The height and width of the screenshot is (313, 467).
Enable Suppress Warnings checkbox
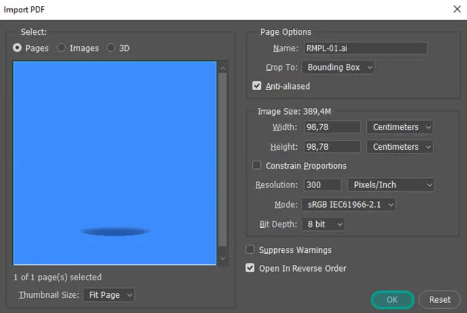tap(250, 250)
